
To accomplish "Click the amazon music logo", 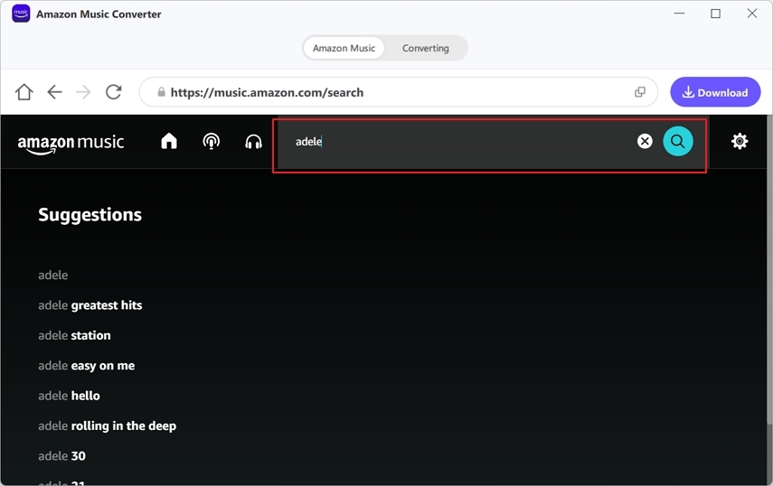I will point(71,144).
